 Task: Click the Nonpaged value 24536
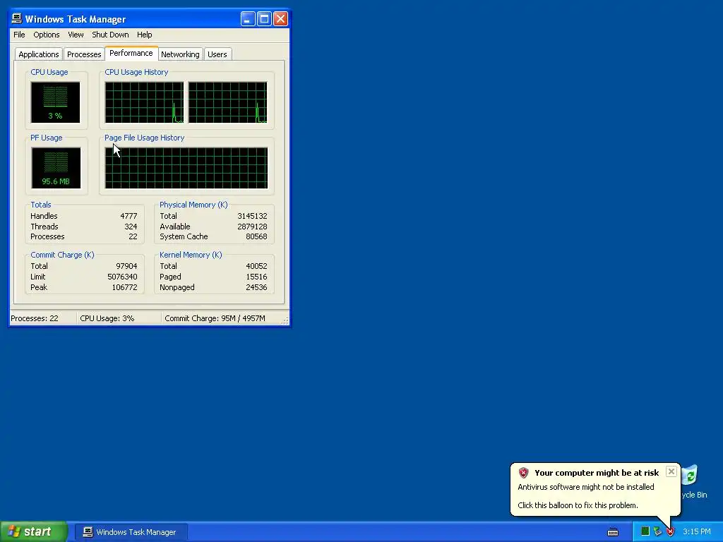pos(256,287)
